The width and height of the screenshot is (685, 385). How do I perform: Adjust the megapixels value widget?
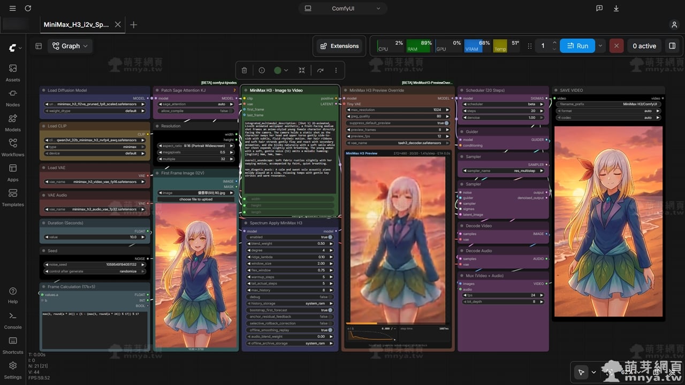pyautogui.click(x=195, y=152)
